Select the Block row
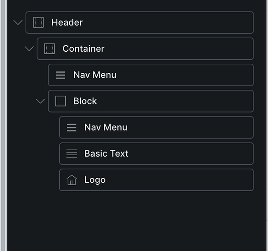This screenshot has width=268, height=251. click(151, 101)
